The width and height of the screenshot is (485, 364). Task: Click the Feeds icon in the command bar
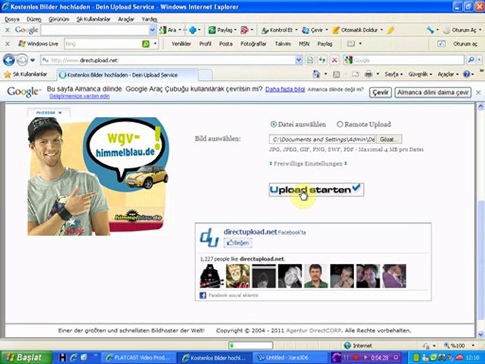tap(336, 74)
